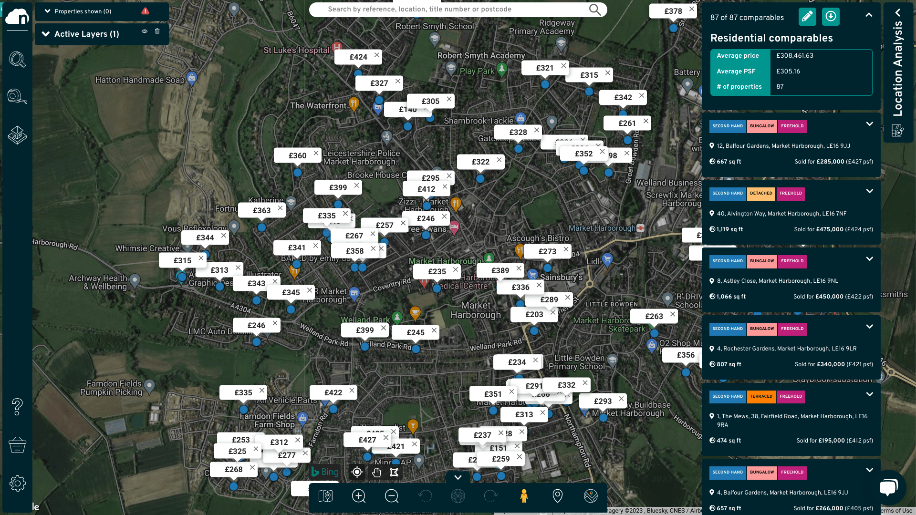The height and width of the screenshot is (515, 916).
Task: Click DETACHED tag on Alvington Way card
Action: click(761, 194)
